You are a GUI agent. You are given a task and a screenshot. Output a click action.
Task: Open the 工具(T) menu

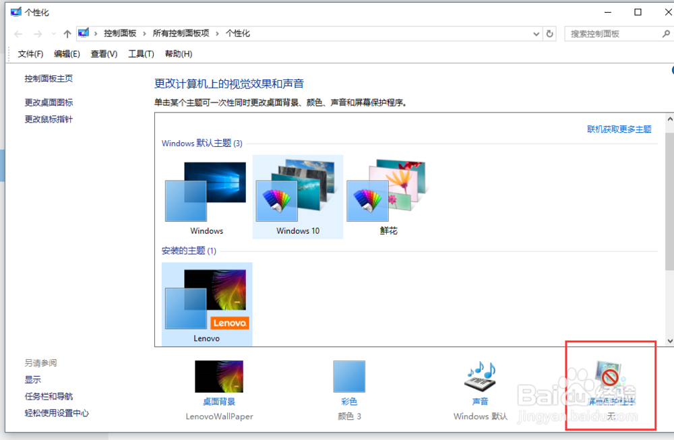(141, 54)
